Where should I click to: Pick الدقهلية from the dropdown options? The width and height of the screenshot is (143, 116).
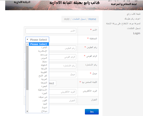click(39, 65)
